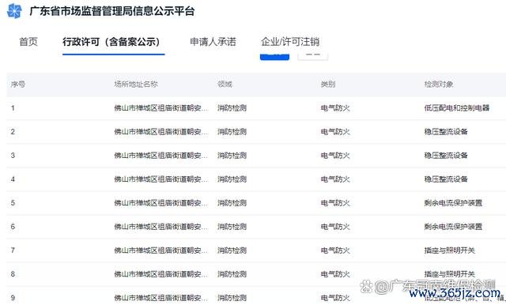
Task: Click the address cell in row 8
Action: click(161, 274)
